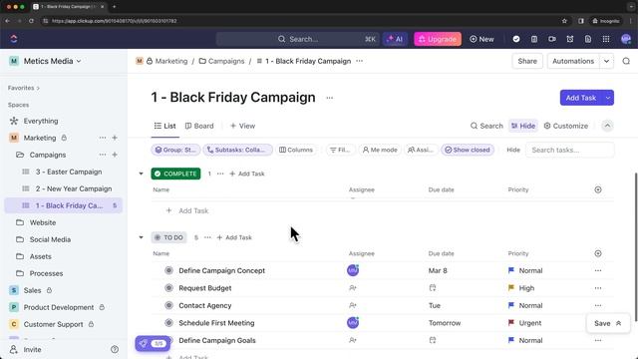
Task: Open the onboarding rocket progress badge
Action: tap(153, 343)
